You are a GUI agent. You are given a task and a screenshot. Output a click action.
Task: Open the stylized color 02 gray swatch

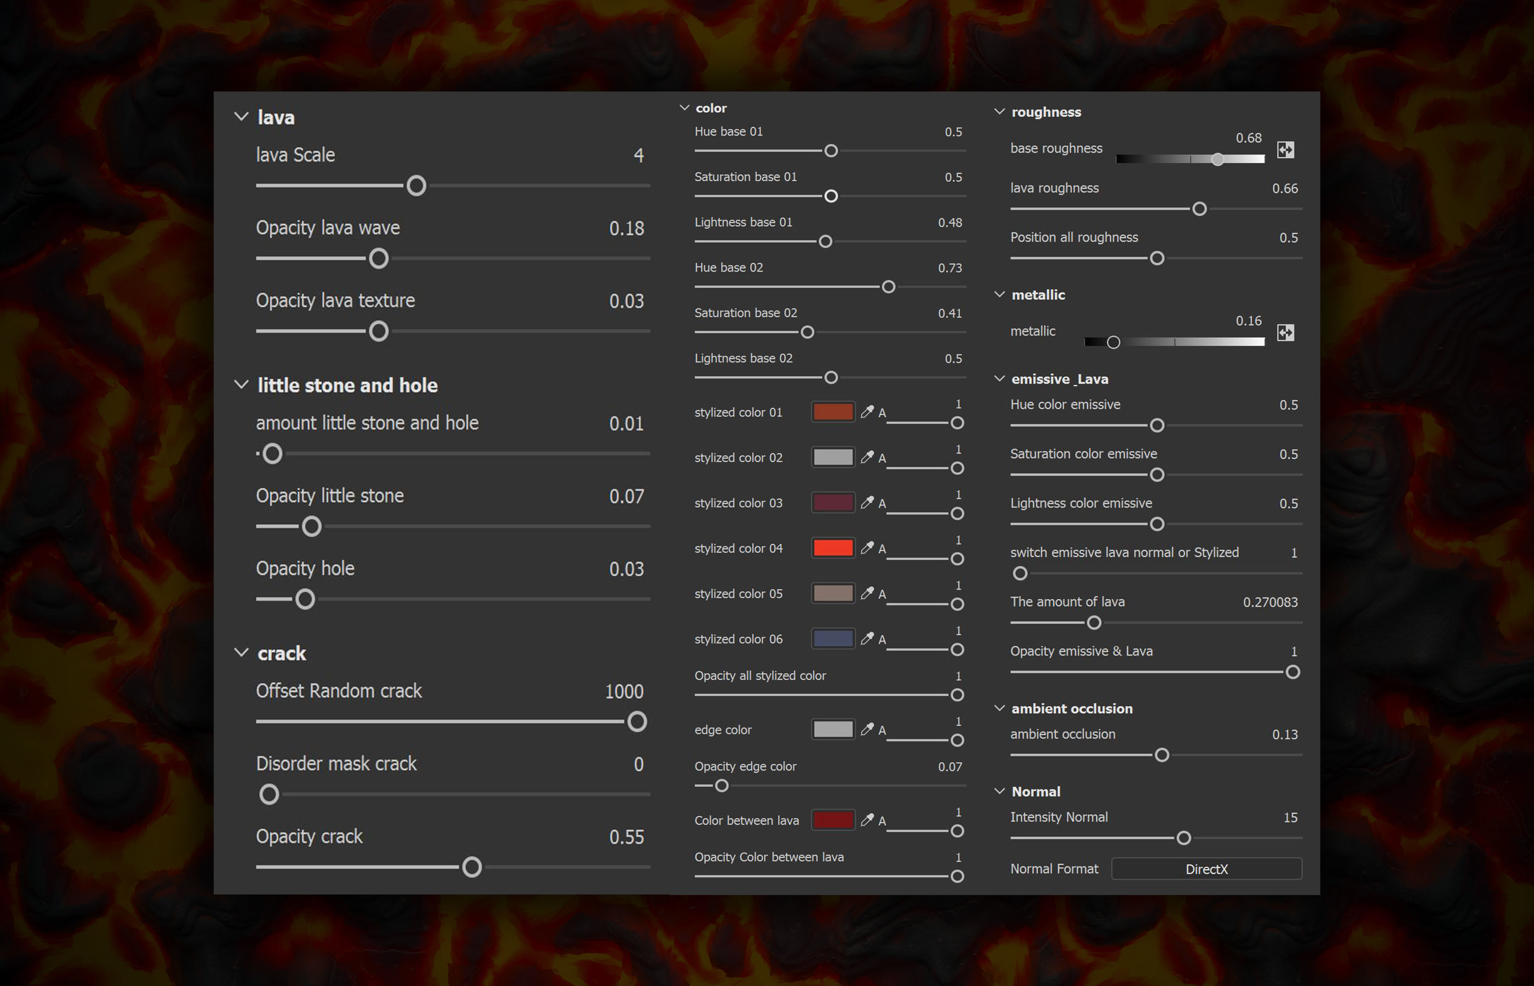pyautogui.click(x=832, y=457)
